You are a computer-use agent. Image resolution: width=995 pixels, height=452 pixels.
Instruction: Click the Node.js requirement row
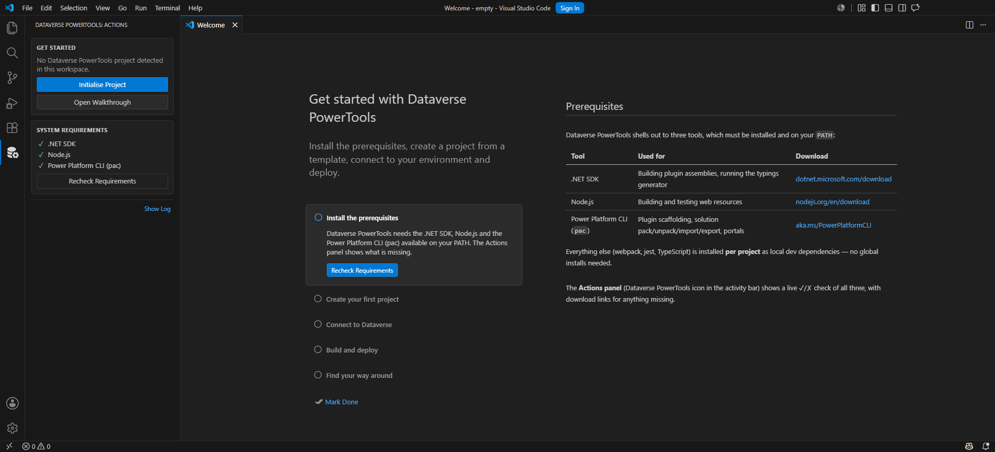coord(102,154)
